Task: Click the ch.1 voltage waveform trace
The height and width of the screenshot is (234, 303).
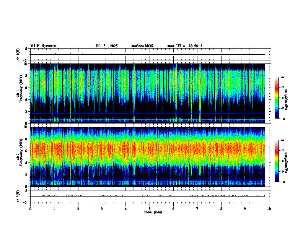Action: tap(148, 54)
